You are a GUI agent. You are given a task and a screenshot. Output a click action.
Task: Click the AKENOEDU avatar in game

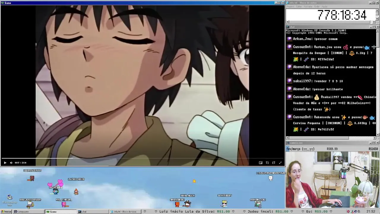[x=177, y=204]
